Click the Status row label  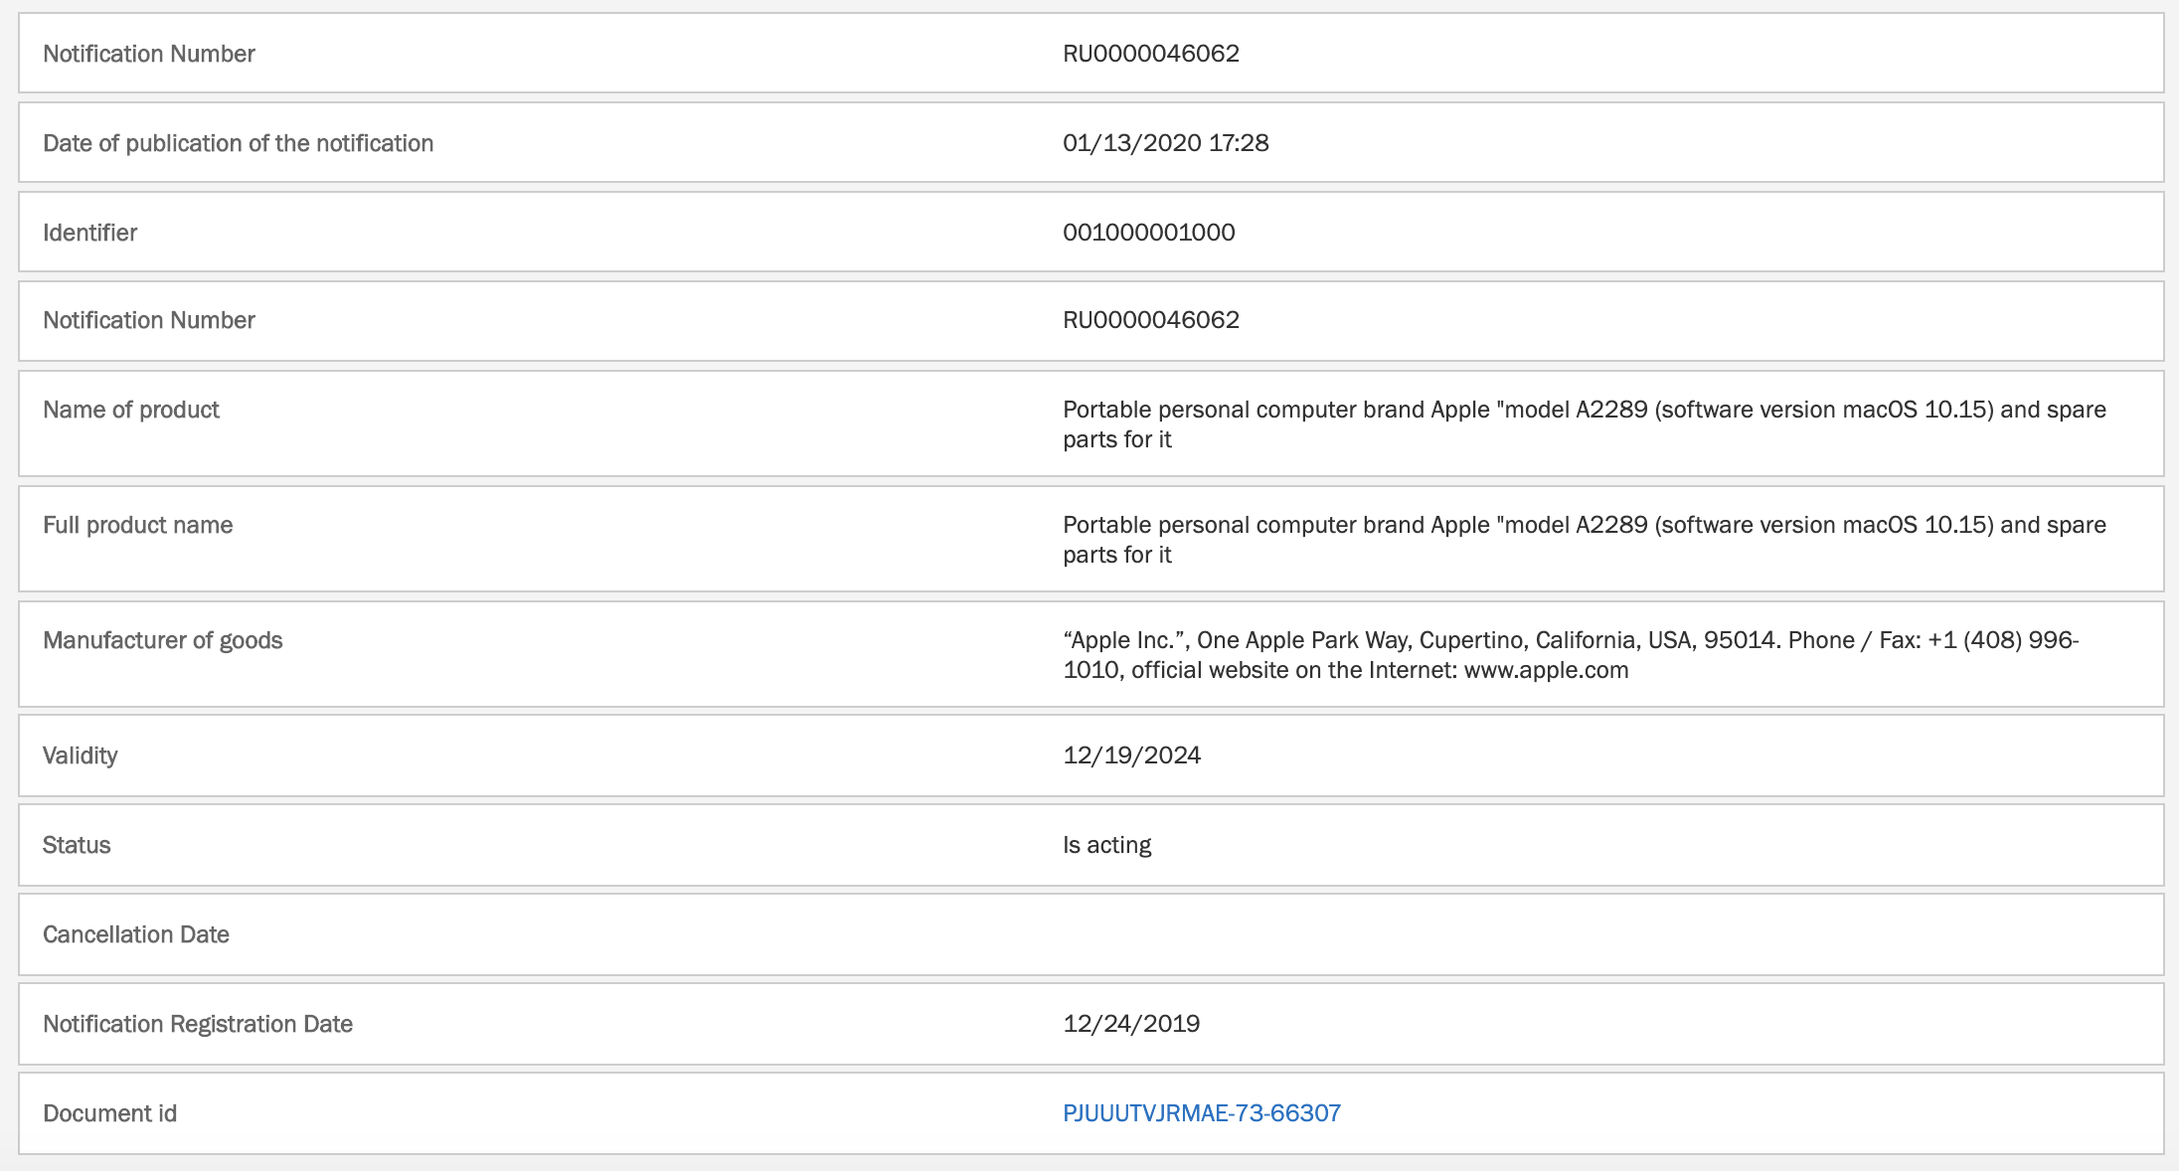[77, 845]
